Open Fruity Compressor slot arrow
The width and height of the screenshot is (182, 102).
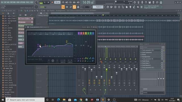[141, 52]
